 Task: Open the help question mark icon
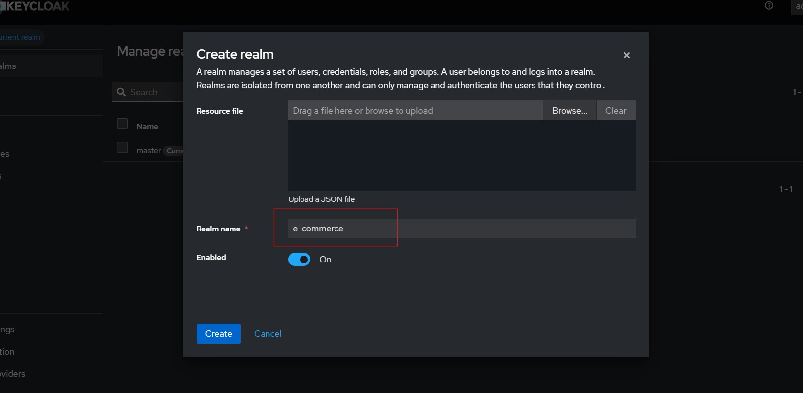tap(769, 6)
